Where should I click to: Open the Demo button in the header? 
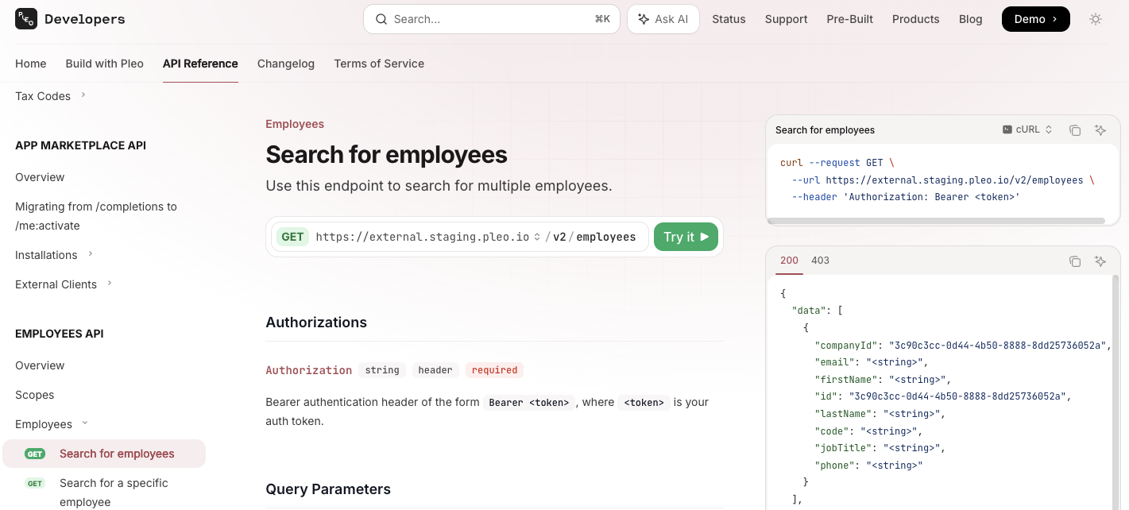tap(1035, 18)
